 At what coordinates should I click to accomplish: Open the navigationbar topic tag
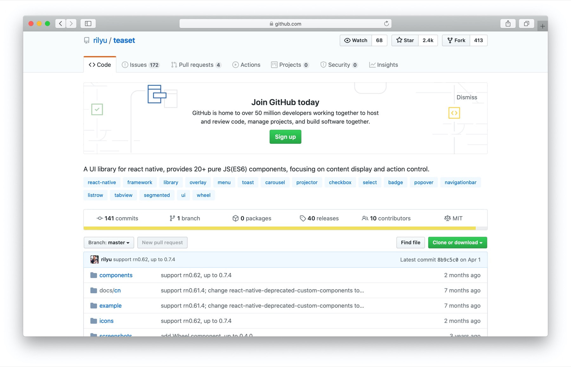[460, 182]
